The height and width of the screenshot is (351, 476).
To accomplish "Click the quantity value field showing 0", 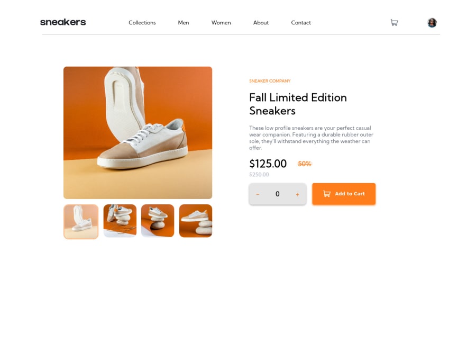I will tap(278, 194).
